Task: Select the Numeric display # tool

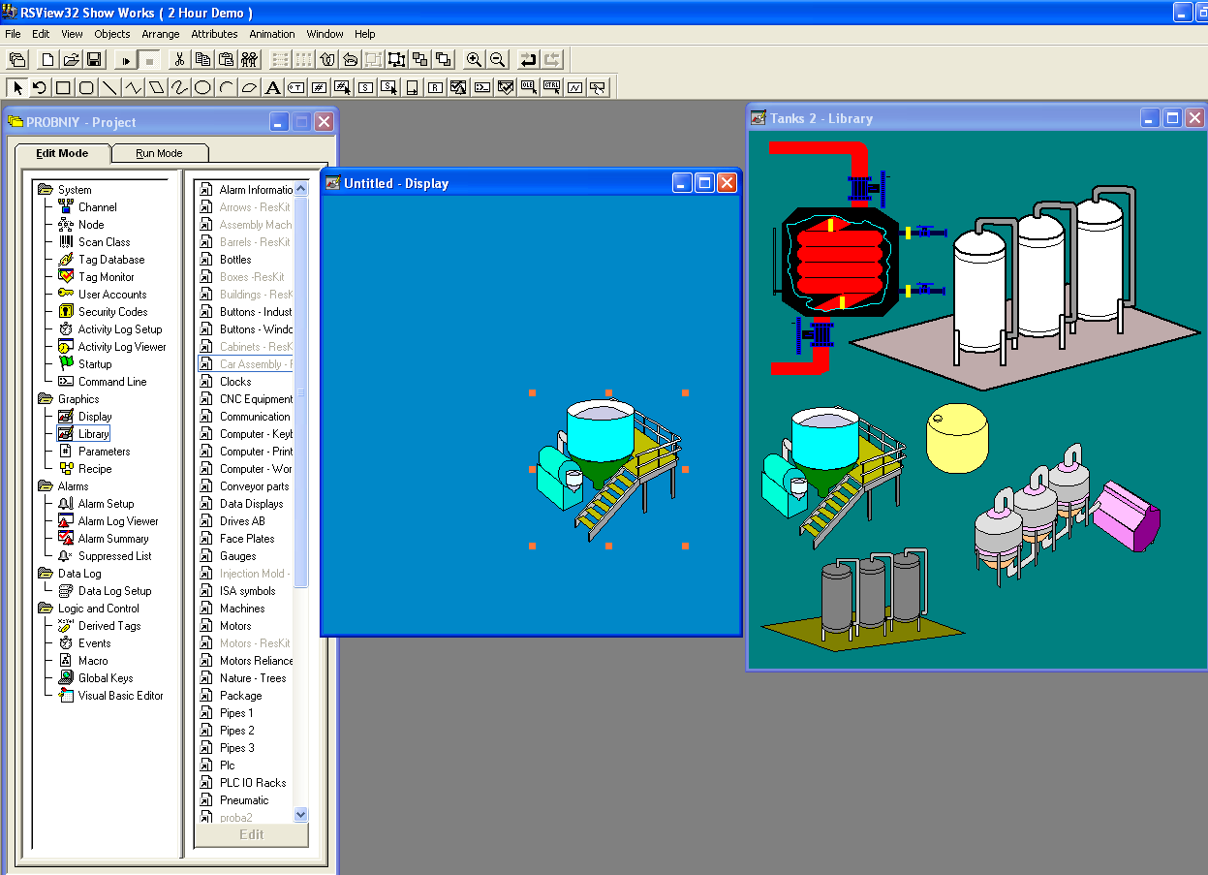Action: pyautogui.click(x=319, y=87)
